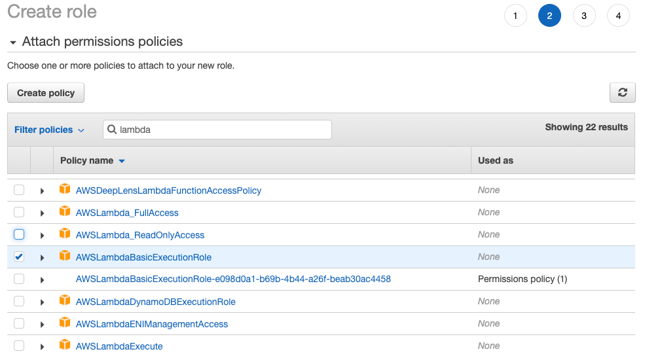Expand AWSLambdaBasicExecutionRole row details
Image resolution: width=645 pixels, height=360 pixels.
pos(42,258)
